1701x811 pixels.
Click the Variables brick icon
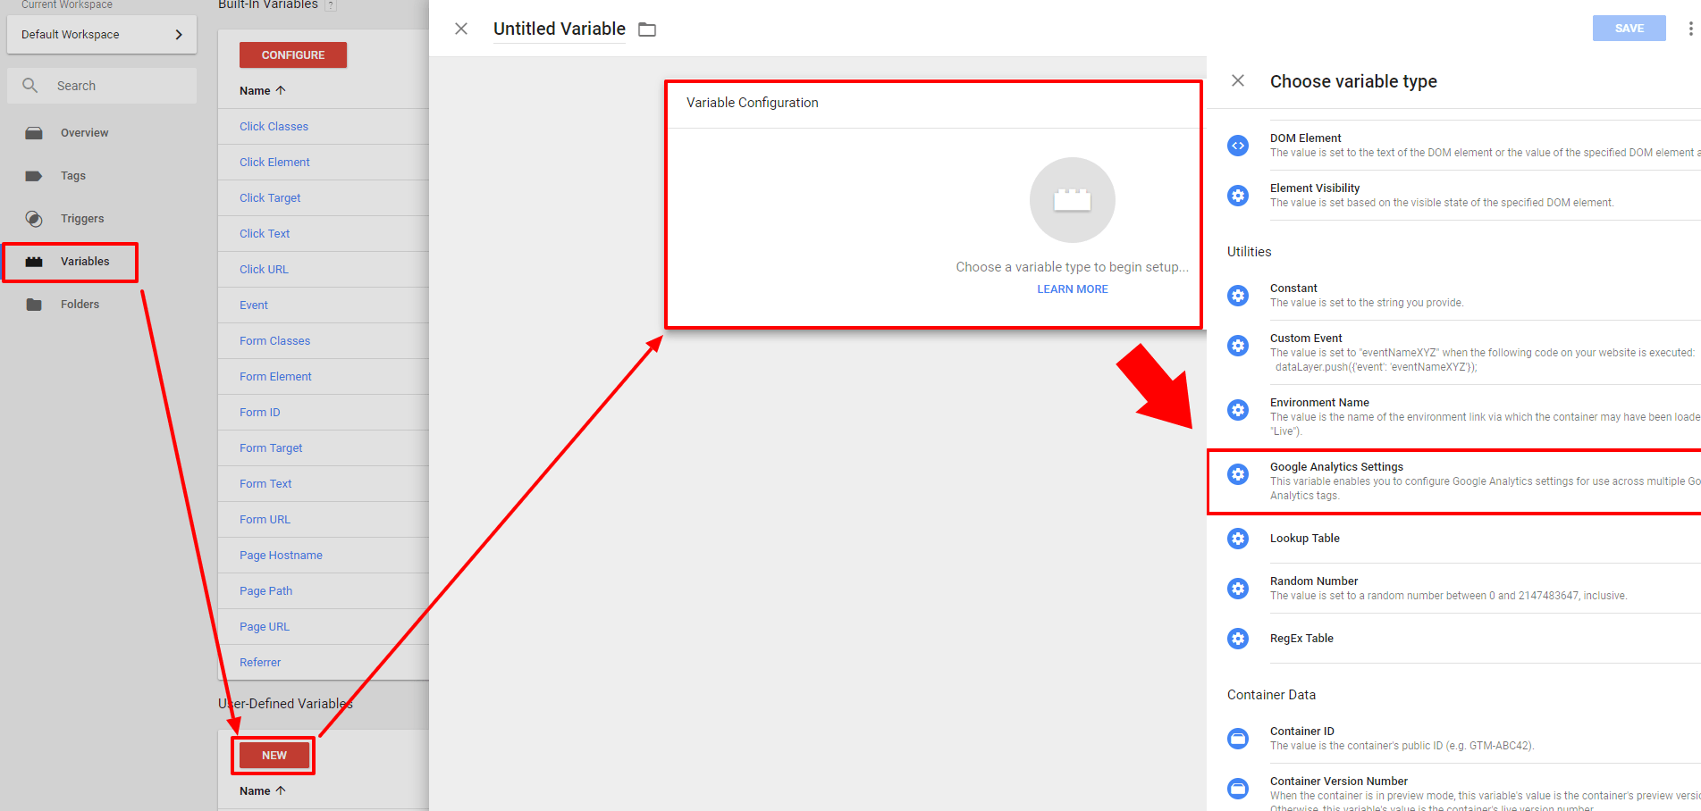point(34,262)
